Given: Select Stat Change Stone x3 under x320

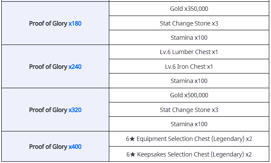Looking at the screenshot, I should click(x=189, y=109).
